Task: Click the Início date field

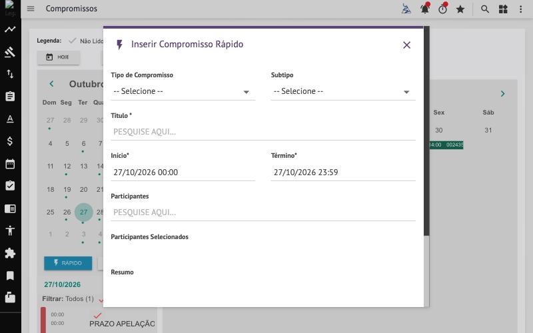Action: pyautogui.click(x=183, y=172)
